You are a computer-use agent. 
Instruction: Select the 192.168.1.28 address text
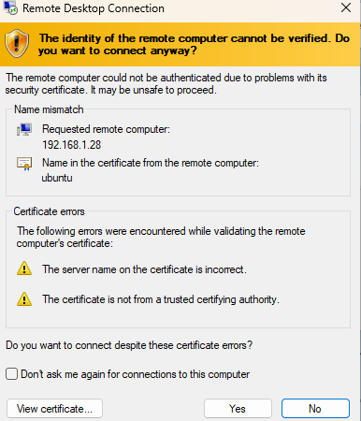(72, 145)
